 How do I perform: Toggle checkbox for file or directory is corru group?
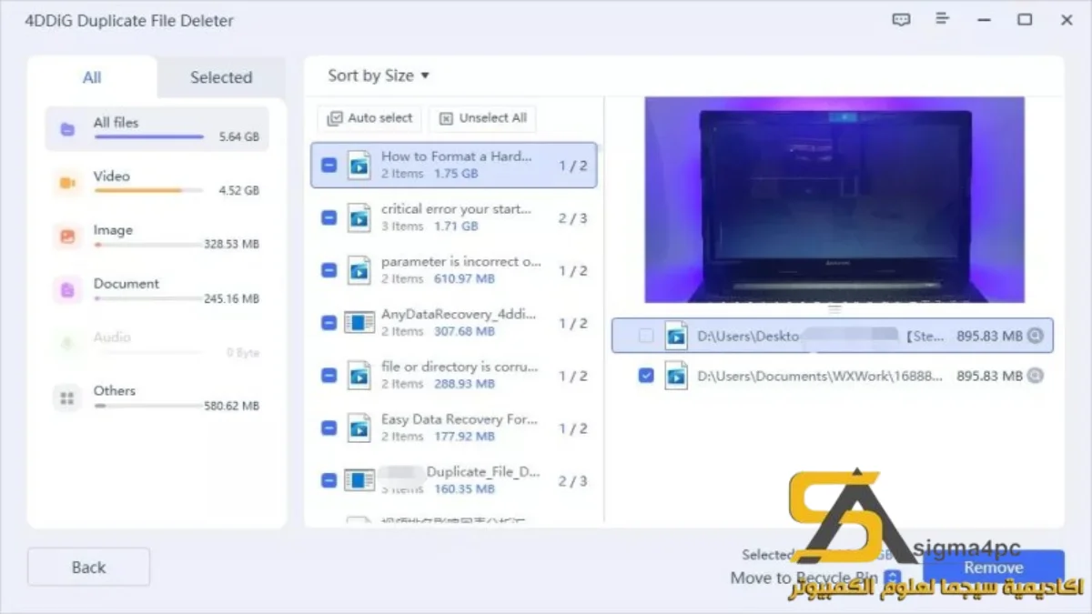[x=329, y=376]
